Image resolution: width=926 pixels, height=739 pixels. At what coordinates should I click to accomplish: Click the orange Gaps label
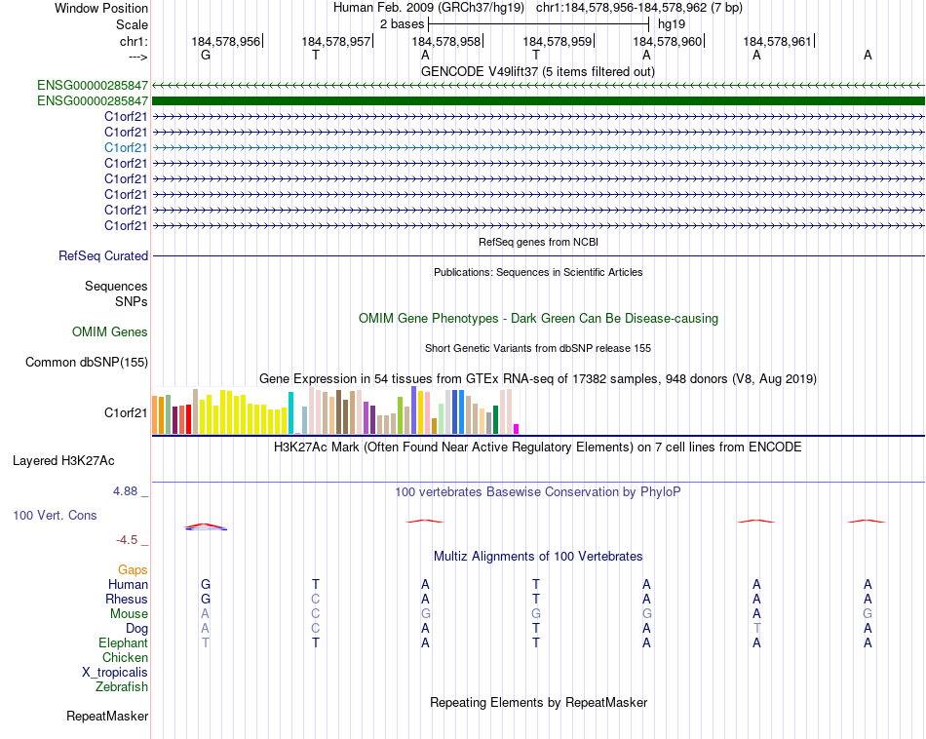pos(133,570)
